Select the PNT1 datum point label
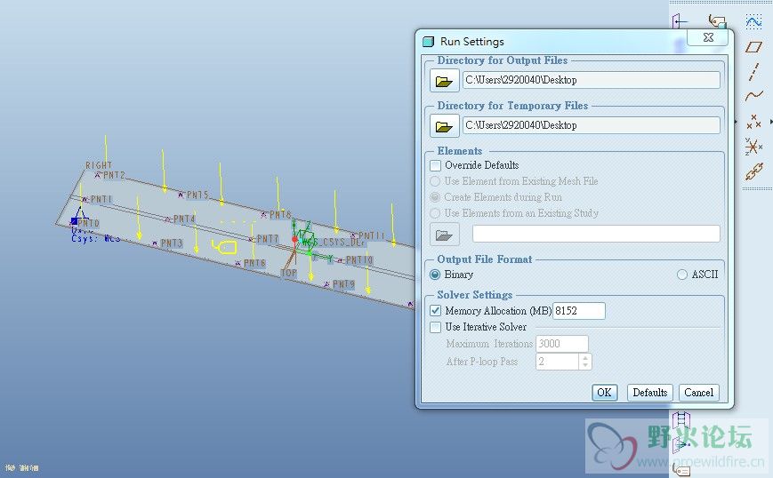773x478 pixels. [x=101, y=199]
